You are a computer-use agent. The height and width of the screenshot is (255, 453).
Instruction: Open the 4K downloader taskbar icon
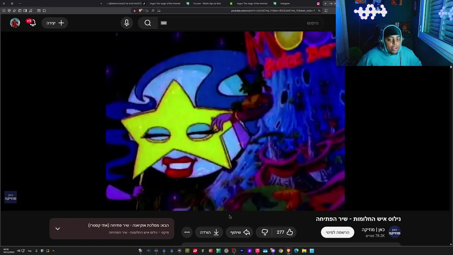[x=179, y=251]
